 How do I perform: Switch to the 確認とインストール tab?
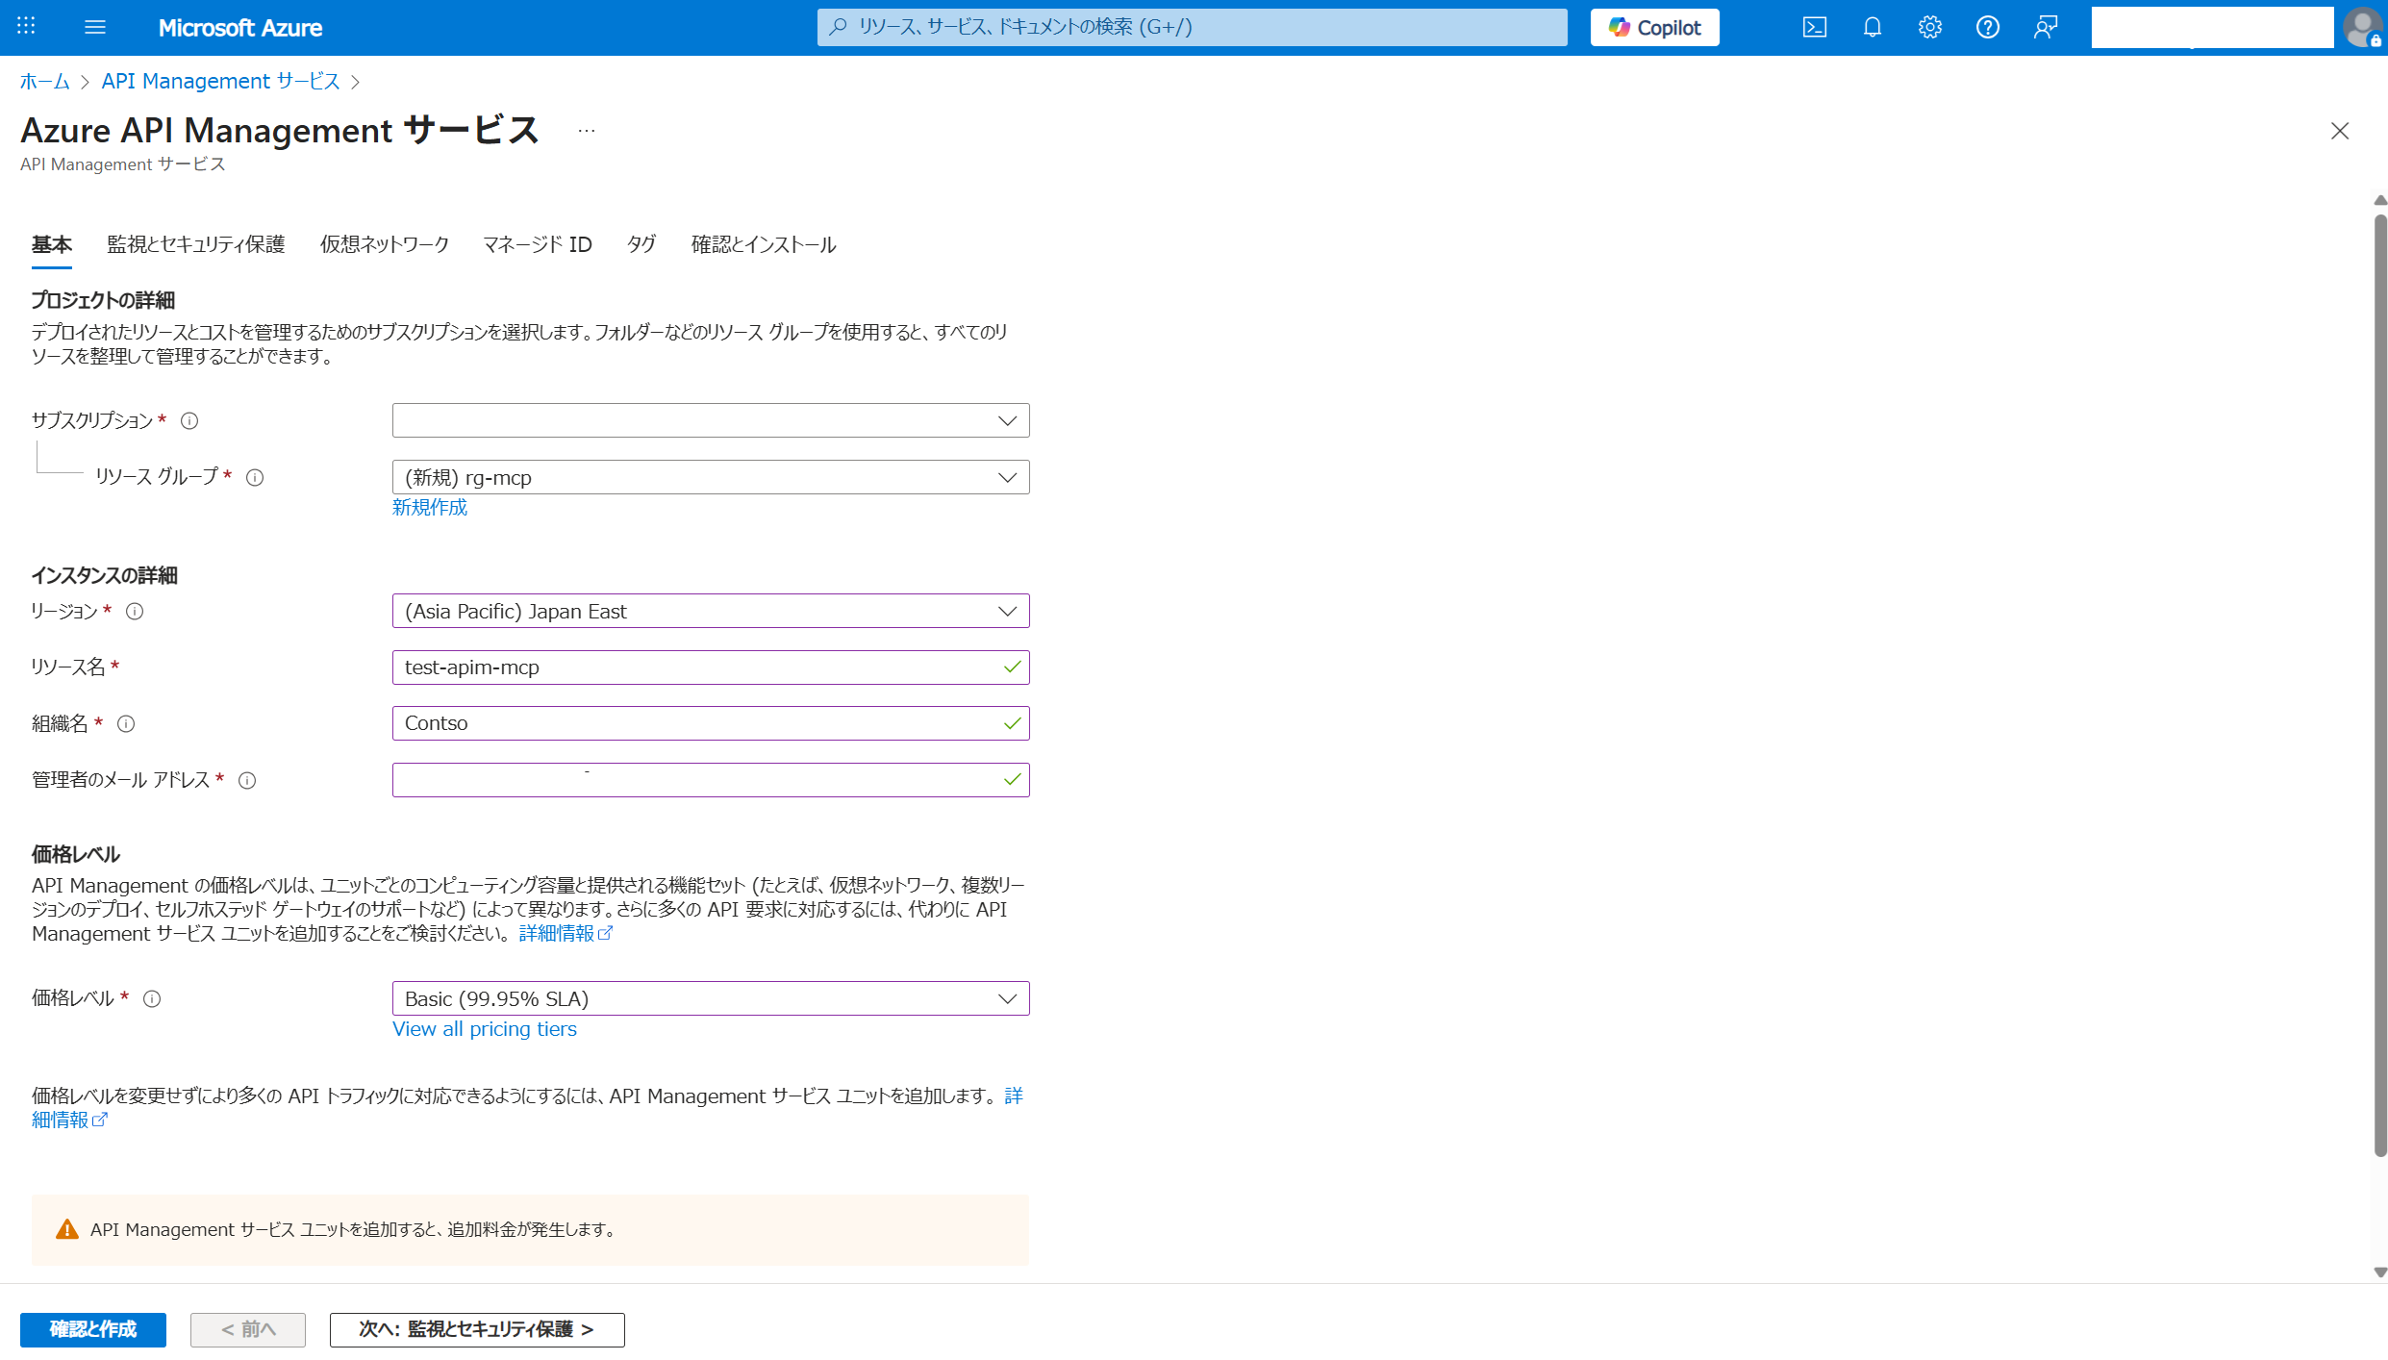(764, 244)
